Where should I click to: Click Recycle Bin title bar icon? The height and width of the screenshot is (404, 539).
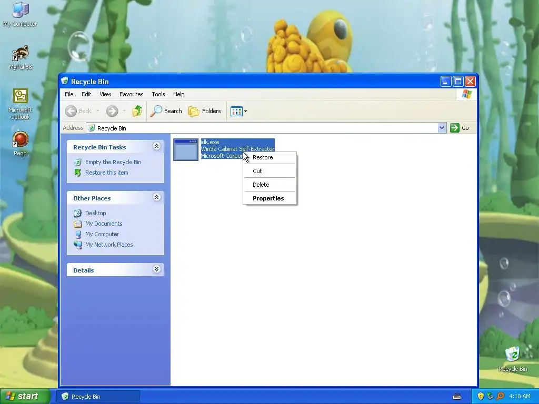click(x=65, y=81)
